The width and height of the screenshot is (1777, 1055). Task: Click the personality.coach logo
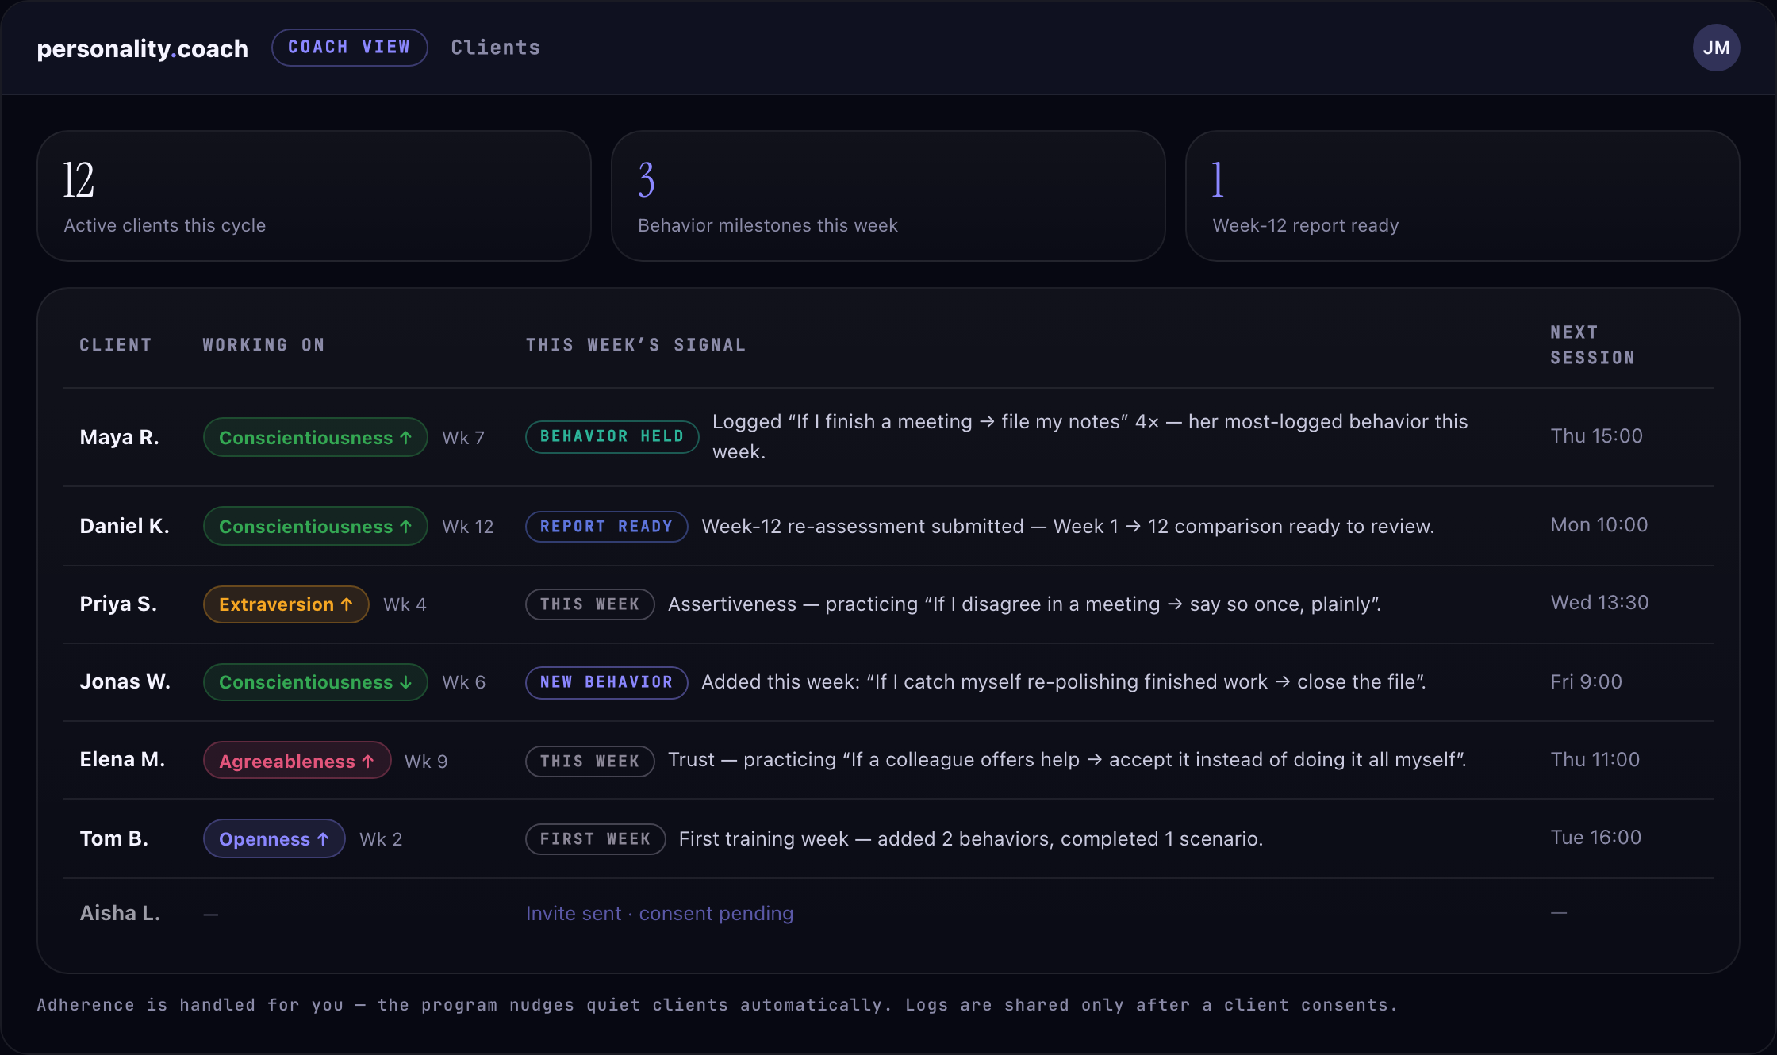(x=143, y=48)
